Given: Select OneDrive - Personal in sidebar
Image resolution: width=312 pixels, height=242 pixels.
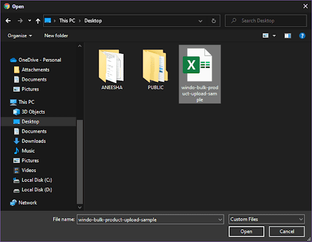Looking at the screenshot, I should (35, 60).
